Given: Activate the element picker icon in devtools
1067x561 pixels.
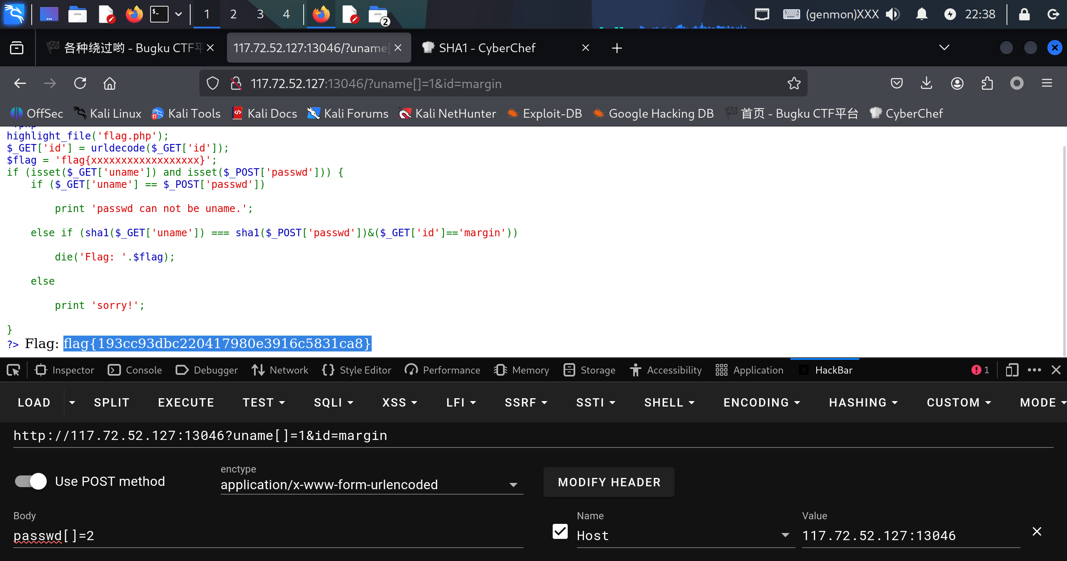Looking at the screenshot, I should click(13, 370).
